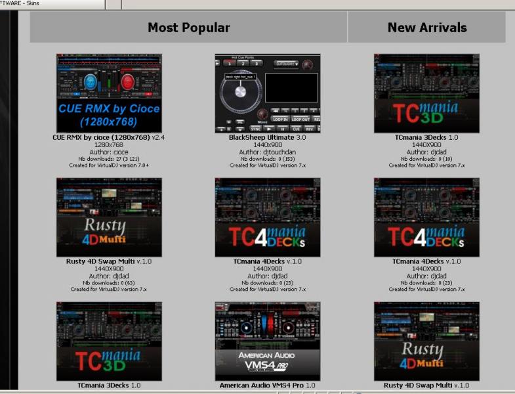The height and width of the screenshot is (394, 515).
Task: Select the 'New Arrivals' section header
Action: 427,28
